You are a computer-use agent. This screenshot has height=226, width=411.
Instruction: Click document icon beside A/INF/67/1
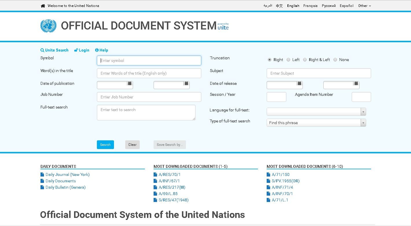(x=155, y=181)
